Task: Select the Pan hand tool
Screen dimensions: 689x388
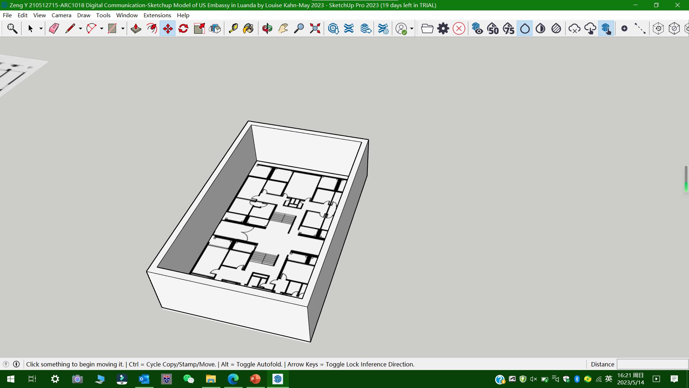Action: 283,28
